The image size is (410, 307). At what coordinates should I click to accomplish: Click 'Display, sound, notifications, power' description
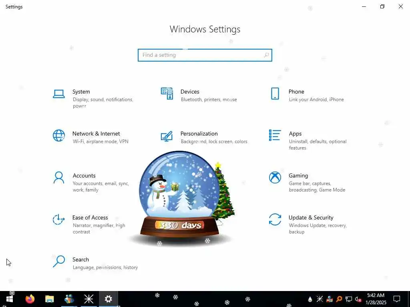(x=103, y=103)
